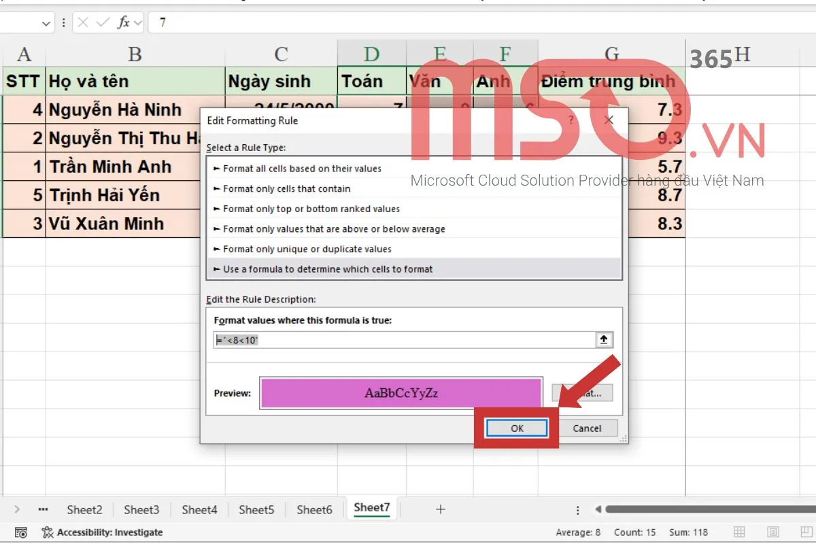Click the rule formula input field
The height and width of the screenshot is (544, 816).
click(x=405, y=340)
